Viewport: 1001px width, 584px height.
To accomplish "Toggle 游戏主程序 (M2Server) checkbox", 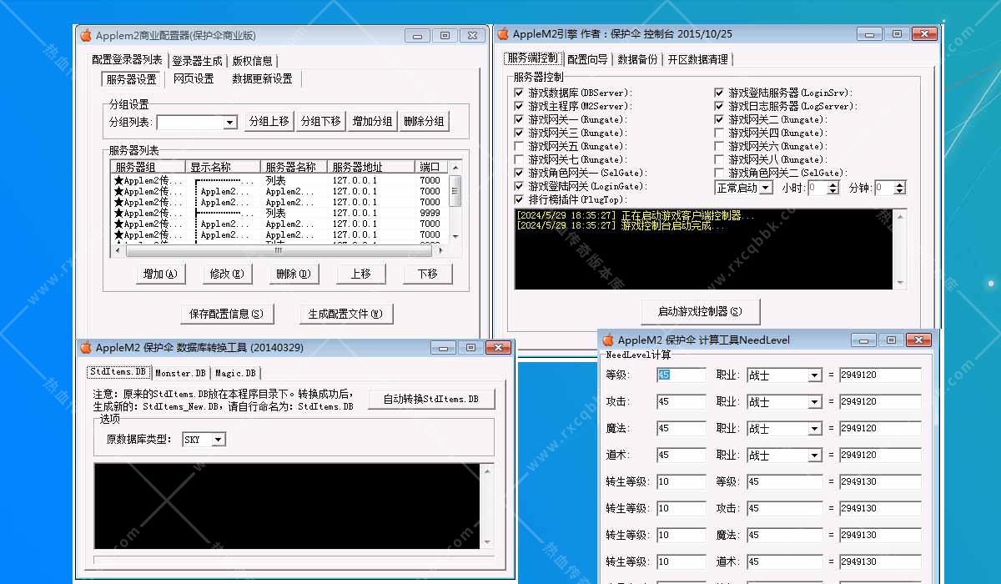I will point(521,106).
